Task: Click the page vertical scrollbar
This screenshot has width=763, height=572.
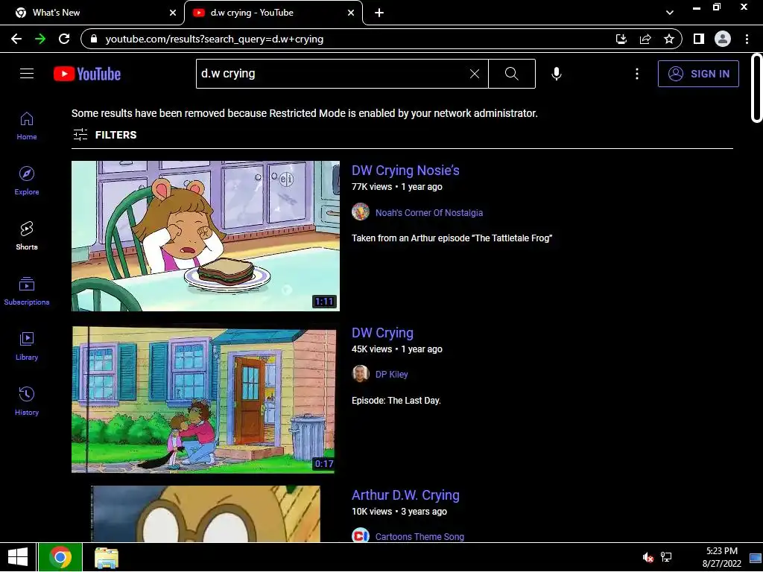Action: click(x=756, y=88)
